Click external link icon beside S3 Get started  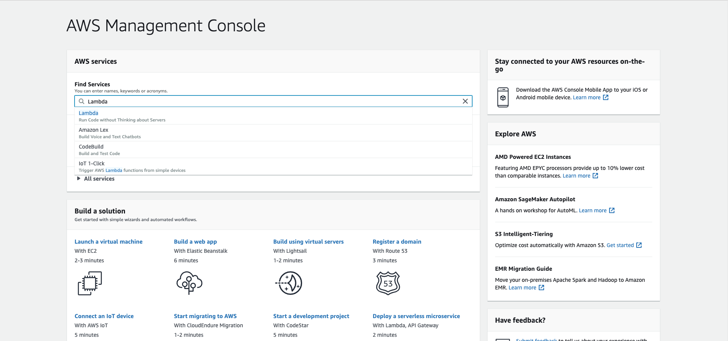[639, 245]
